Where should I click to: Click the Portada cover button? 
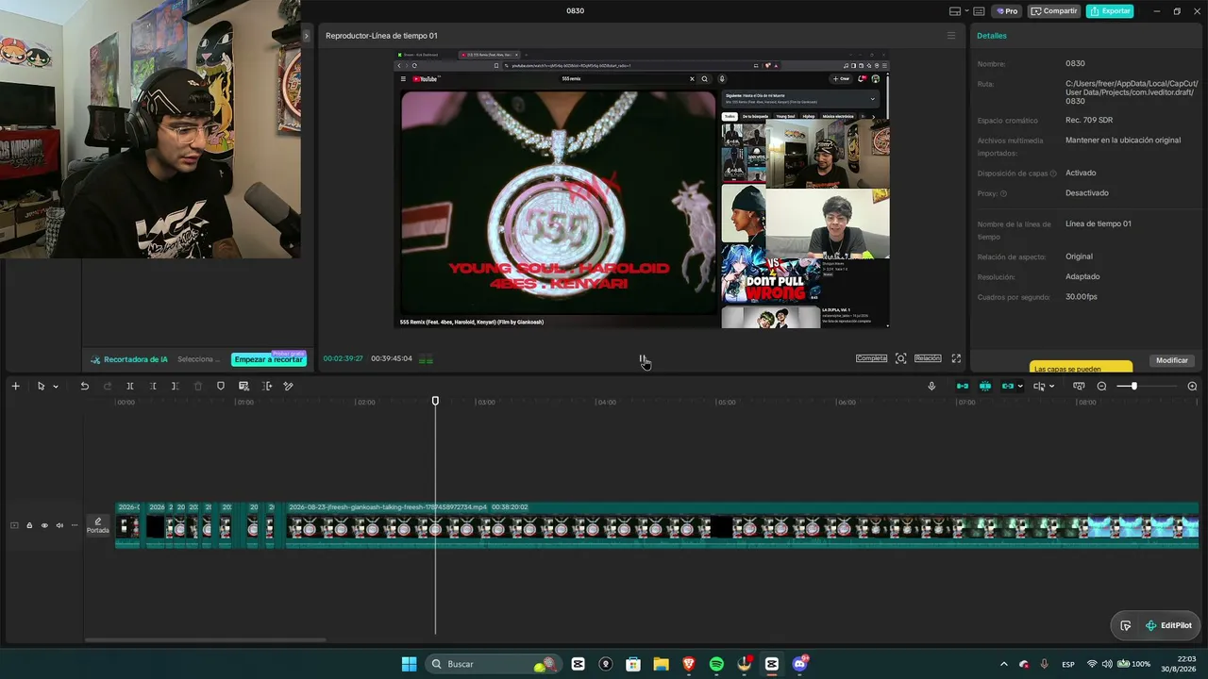click(98, 525)
